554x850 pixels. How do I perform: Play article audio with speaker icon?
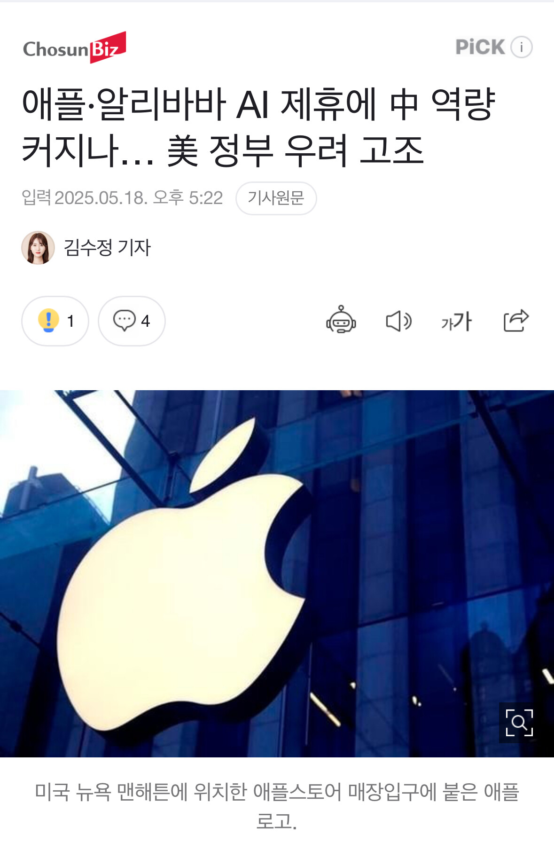(398, 321)
